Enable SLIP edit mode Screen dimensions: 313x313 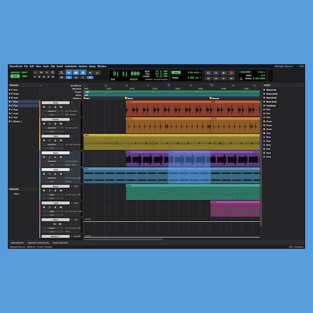(15, 76)
